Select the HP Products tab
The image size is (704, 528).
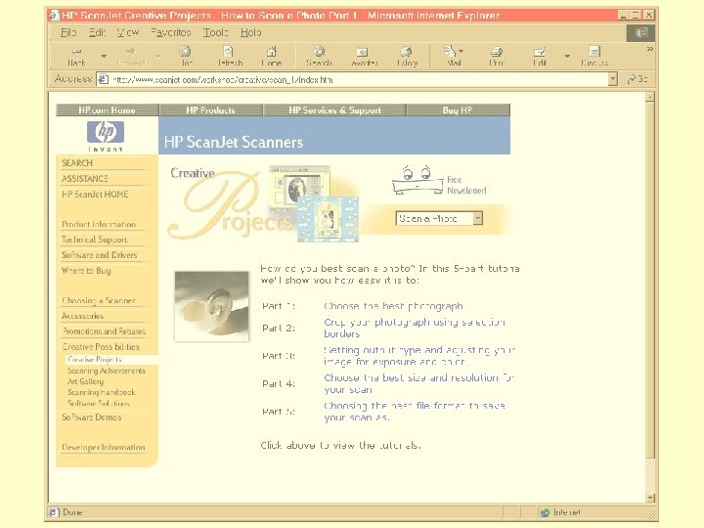tap(210, 110)
